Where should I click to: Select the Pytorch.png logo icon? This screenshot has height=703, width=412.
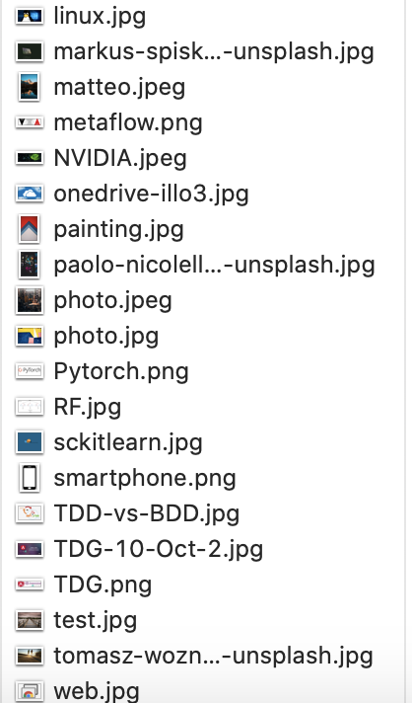point(30,371)
